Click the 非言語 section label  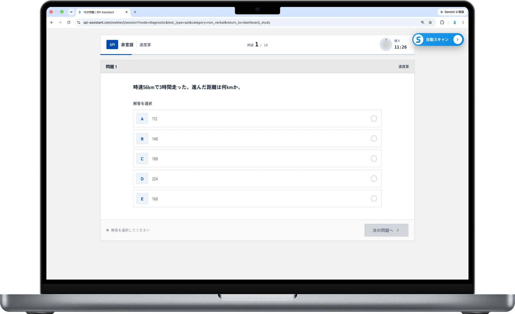[x=127, y=45]
